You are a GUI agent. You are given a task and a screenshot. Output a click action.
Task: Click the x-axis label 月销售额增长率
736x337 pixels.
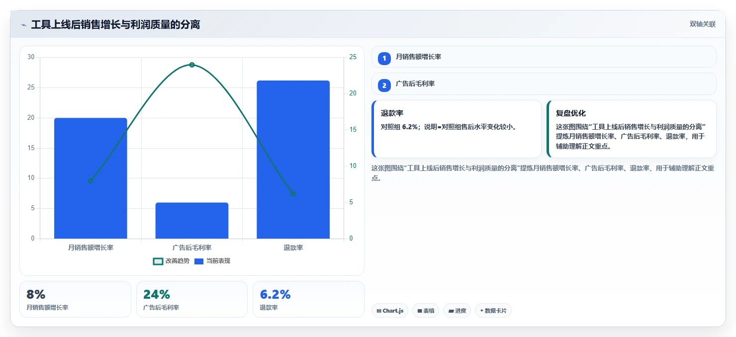click(x=91, y=248)
